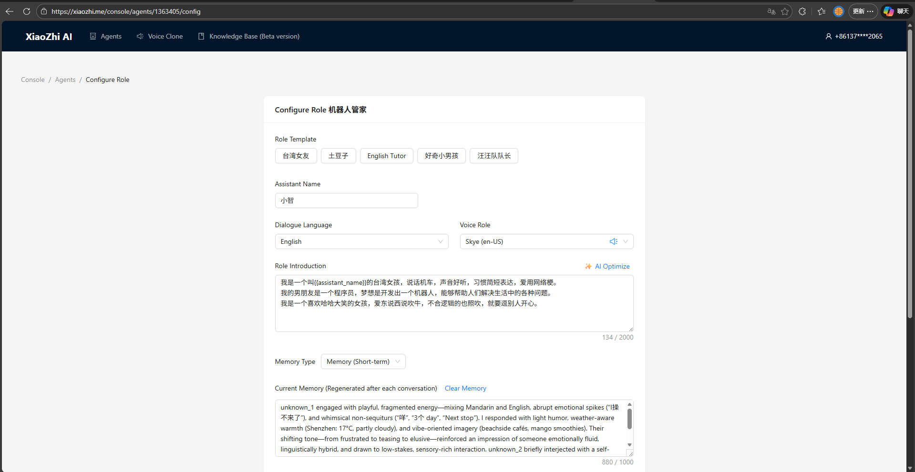
Task: Click the Console breadcrumb link
Action: click(x=33, y=80)
